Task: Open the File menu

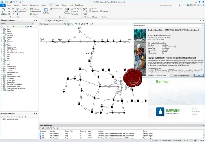Action: point(3,5)
